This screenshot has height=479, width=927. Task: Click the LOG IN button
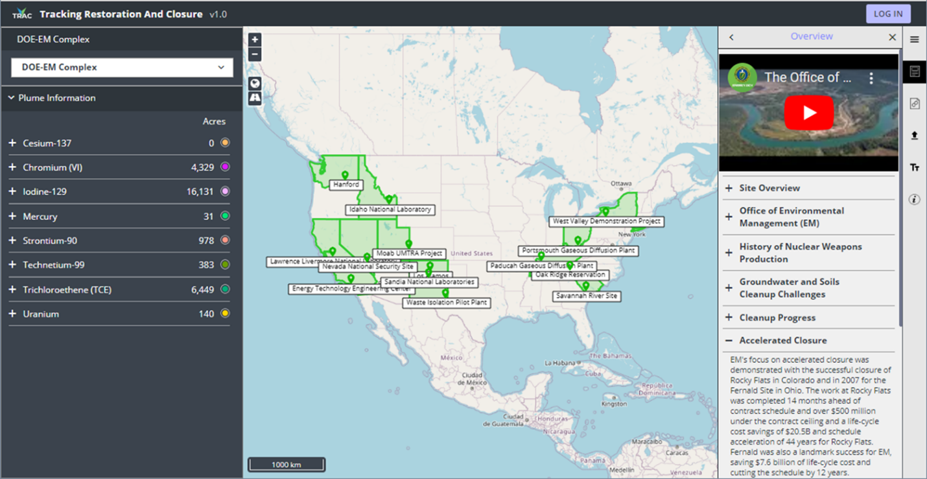click(888, 14)
